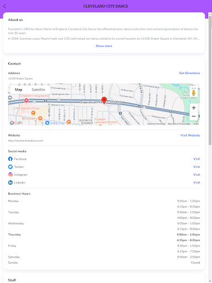The height and width of the screenshot is (283, 212).
Task: Switch map to Satellite view
Action: click(x=38, y=90)
